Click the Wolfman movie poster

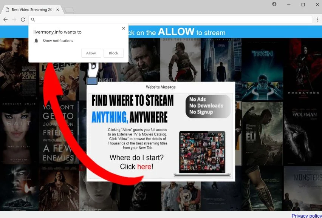(303, 133)
